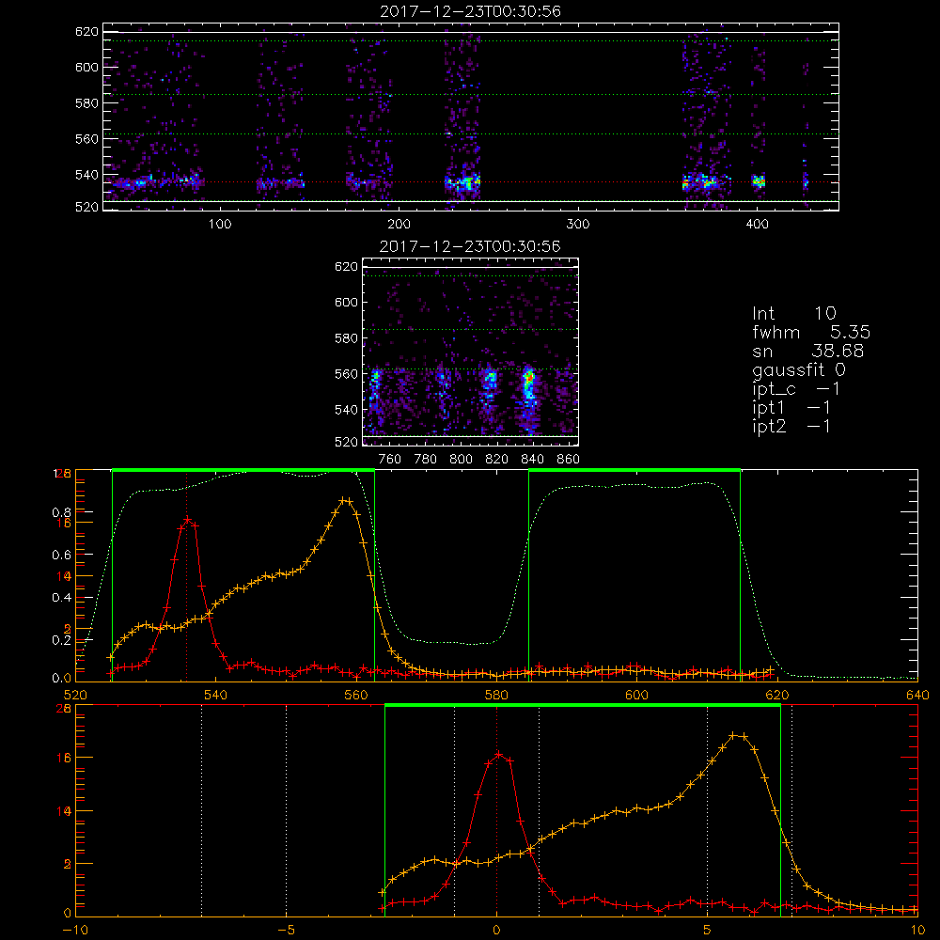Click the x-axis label 400 under top spectrogram
The image size is (940, 940).
coord(757,225)
